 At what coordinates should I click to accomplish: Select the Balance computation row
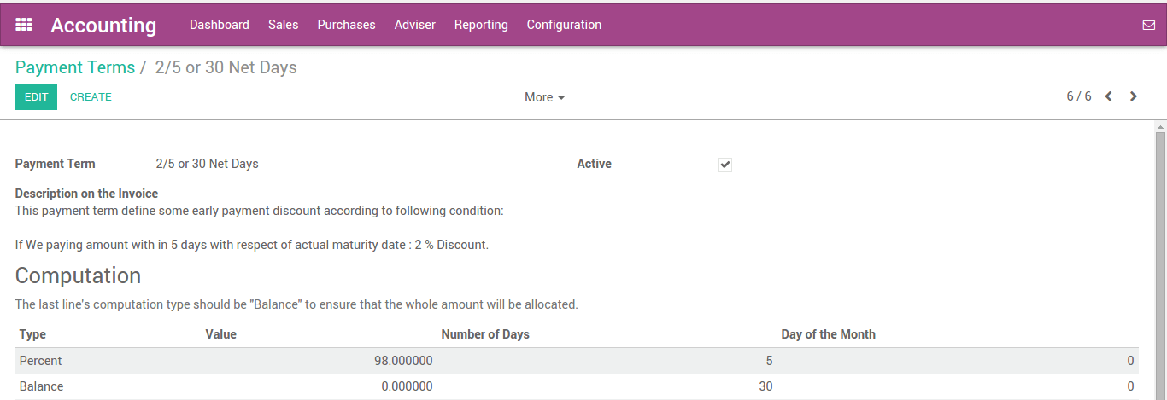(42, 386)
